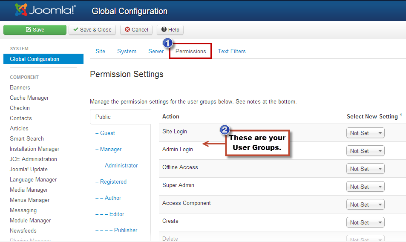406x242 pixels.
Task: Click the Select New Setting column header
Action: click(374, 116)
